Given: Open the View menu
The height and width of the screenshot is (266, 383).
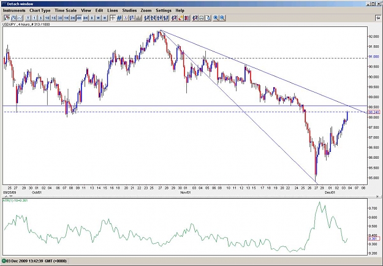Looking at the screenshot, I should (86, 10).
